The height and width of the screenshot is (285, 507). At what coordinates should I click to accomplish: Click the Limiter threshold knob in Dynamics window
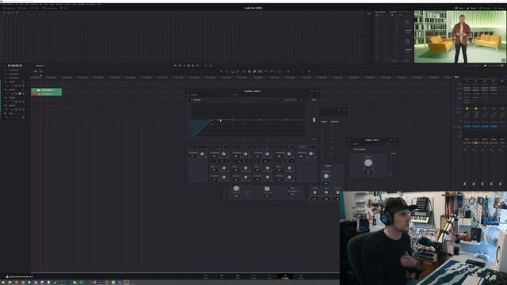pyautogui.click(x=326, y=176)
